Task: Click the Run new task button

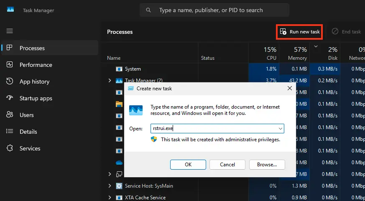Action: coord(299,32)
